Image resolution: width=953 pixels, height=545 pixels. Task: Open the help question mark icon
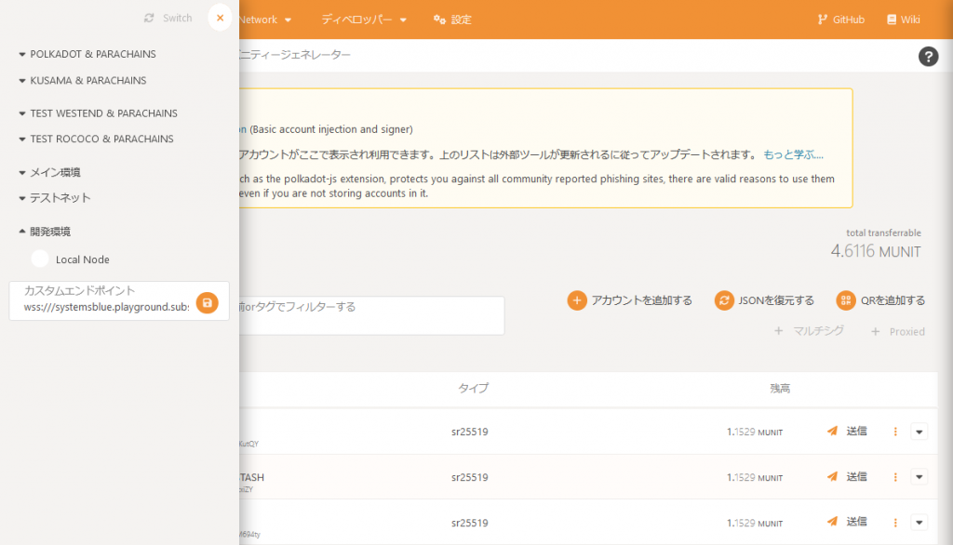pos(928,57)
